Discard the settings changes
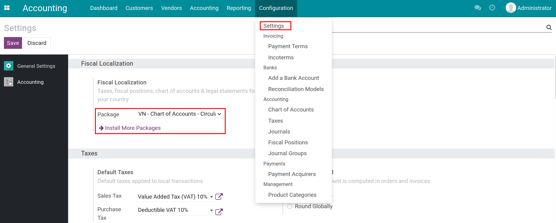Viewport: 556px width, 223px height. [x=37, y=43]
